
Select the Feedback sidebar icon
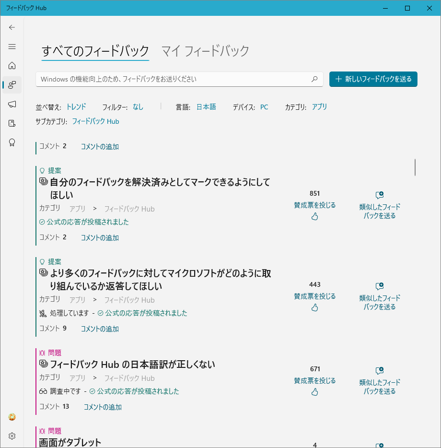[12, 85]
